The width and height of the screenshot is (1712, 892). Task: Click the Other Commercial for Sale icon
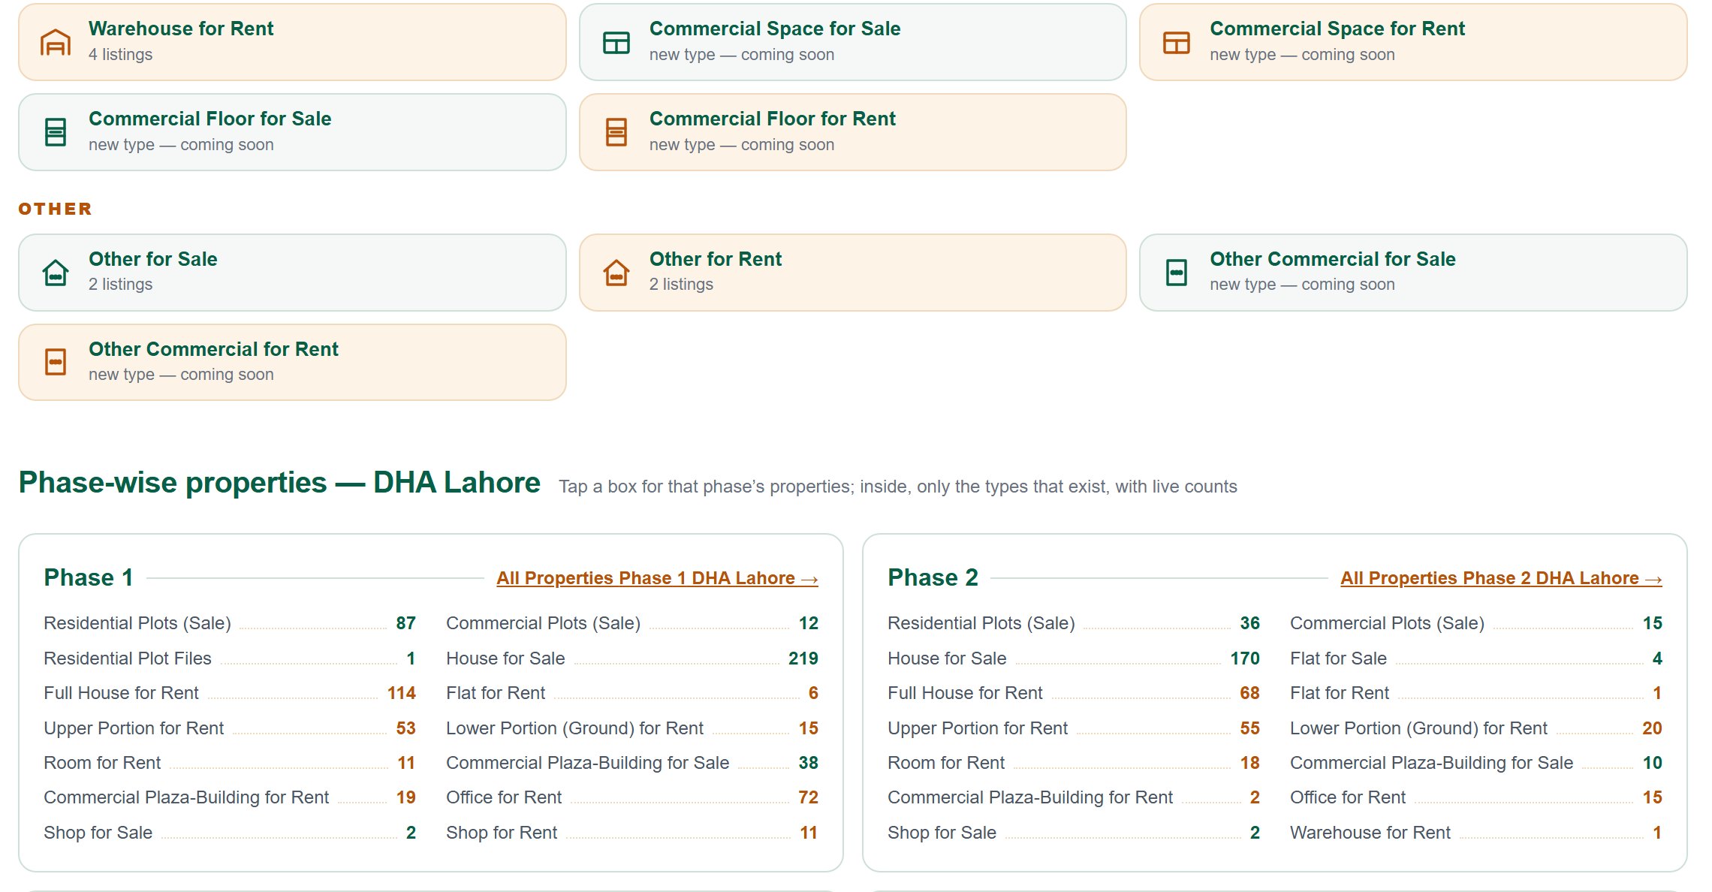(1177, 273)
